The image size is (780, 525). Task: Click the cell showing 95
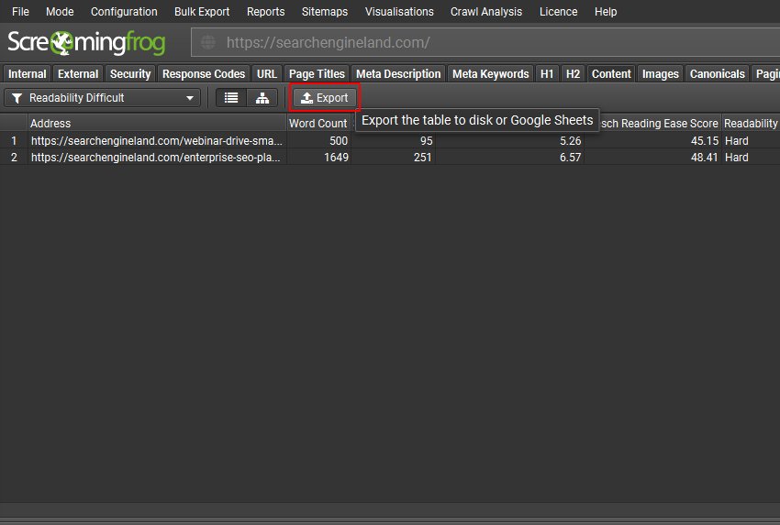[x=426, y=140]
